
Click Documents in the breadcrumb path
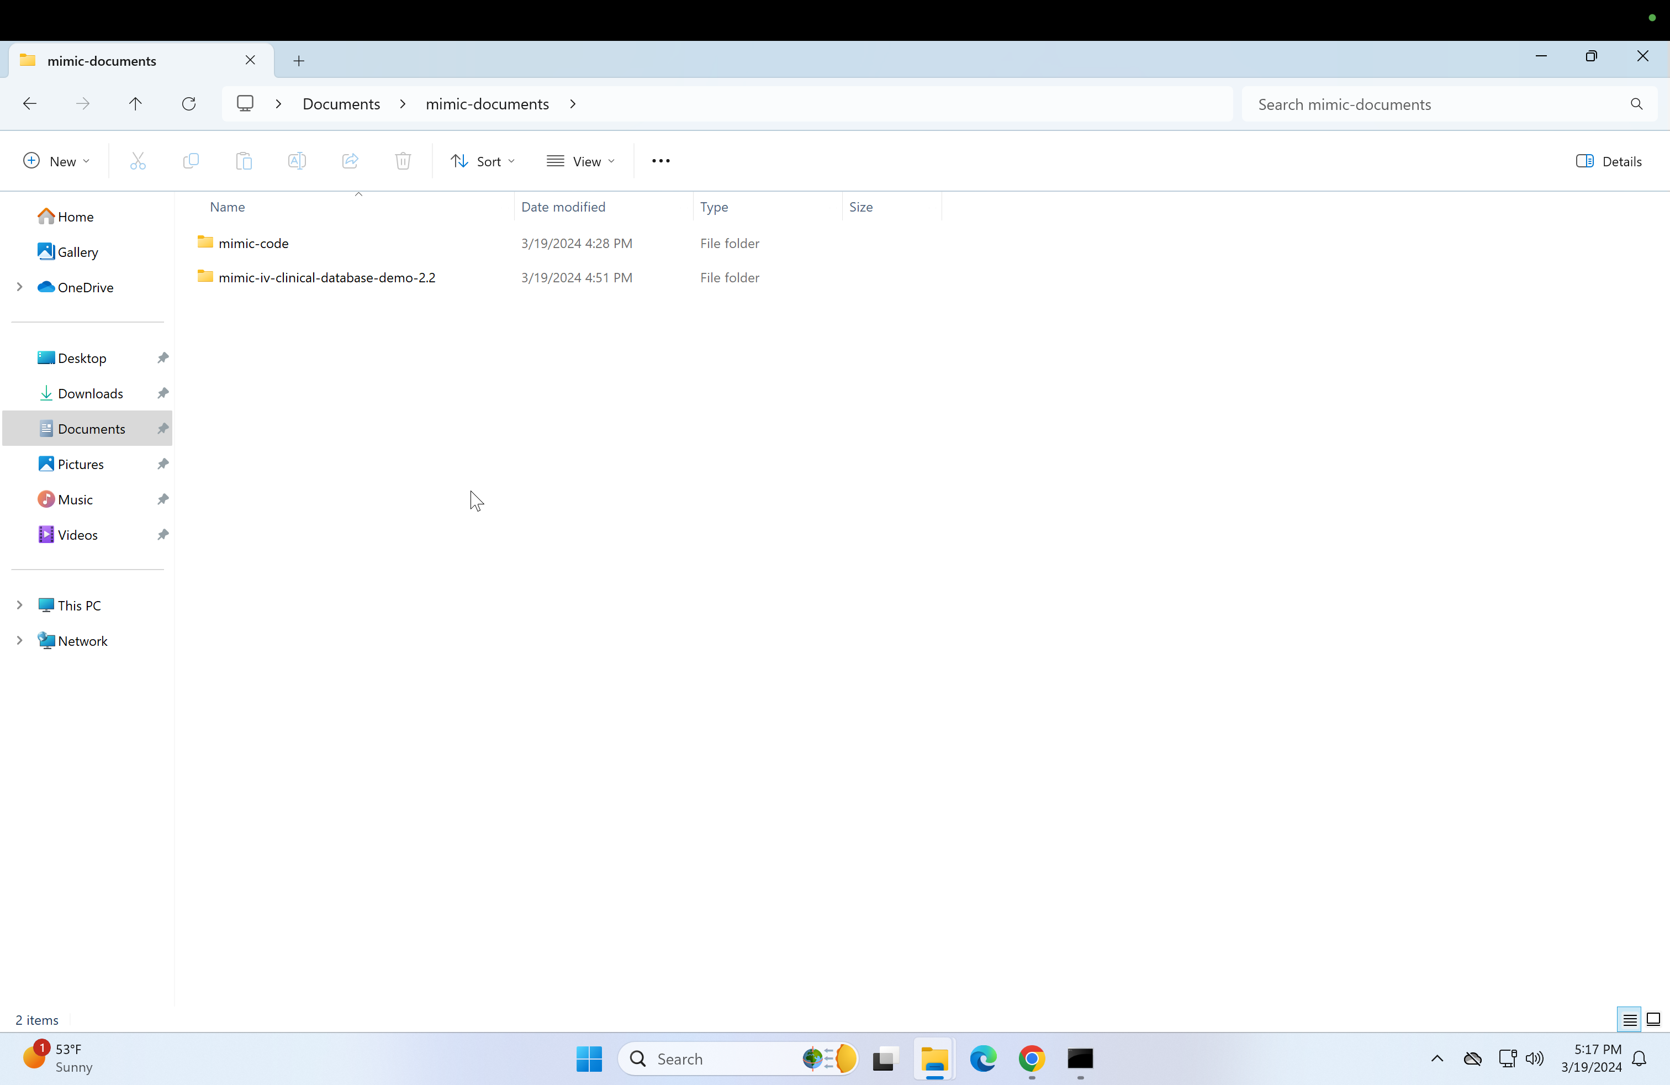point(341,104)
